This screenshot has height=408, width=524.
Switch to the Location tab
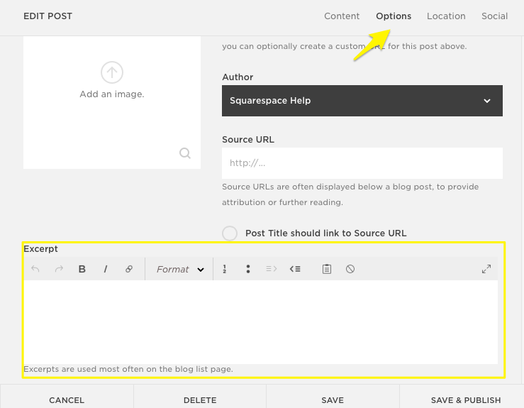click(x=446, y=16)
